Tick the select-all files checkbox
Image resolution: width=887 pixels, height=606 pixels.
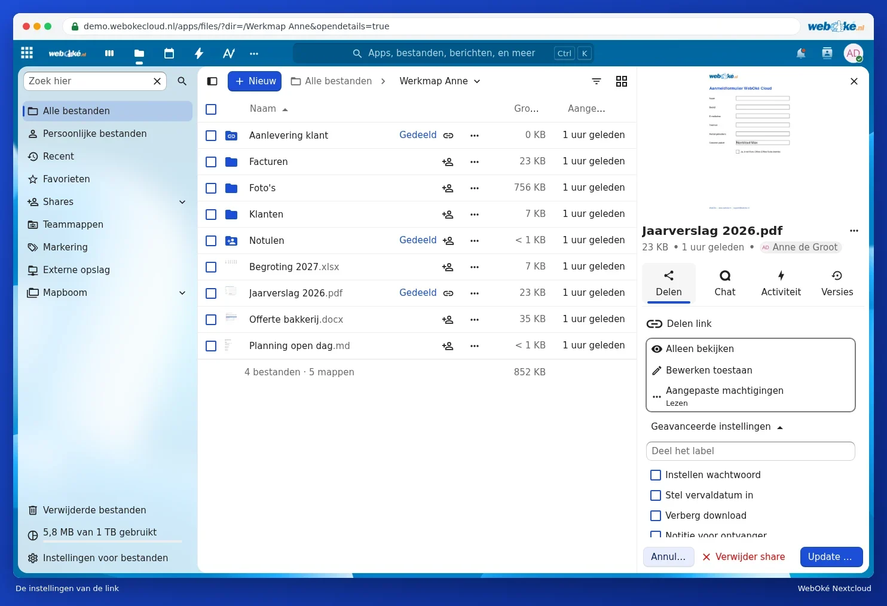pos(211,109)
